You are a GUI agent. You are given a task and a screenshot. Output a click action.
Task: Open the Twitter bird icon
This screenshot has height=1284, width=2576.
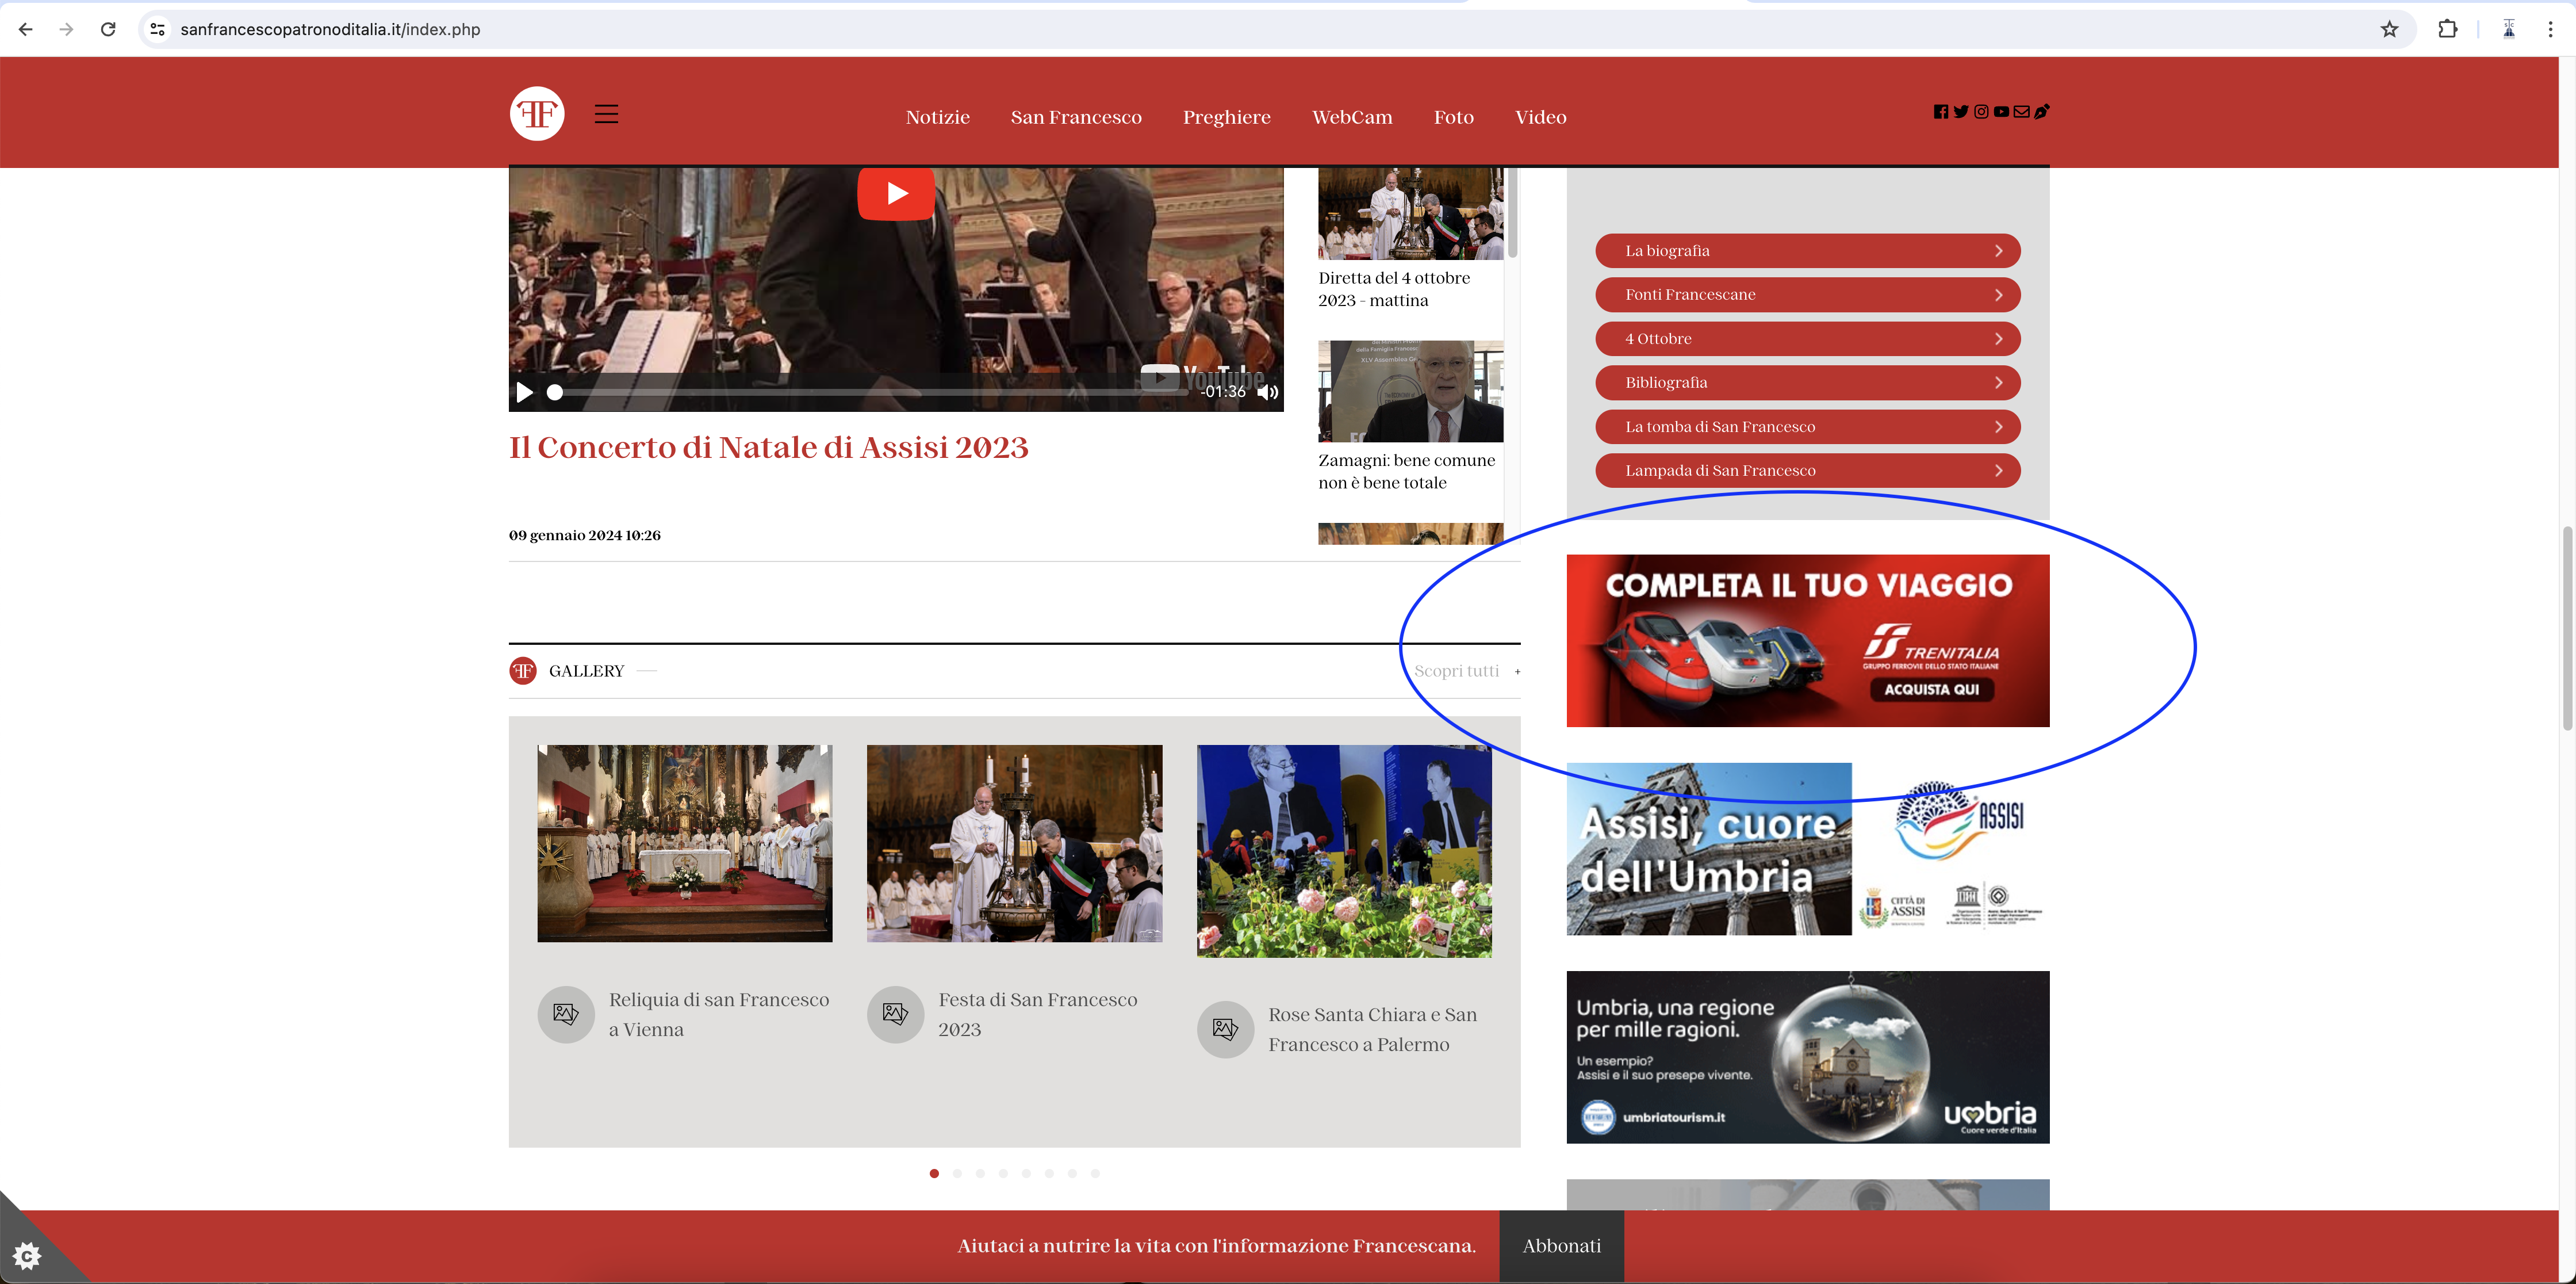tap(1960, 112)
